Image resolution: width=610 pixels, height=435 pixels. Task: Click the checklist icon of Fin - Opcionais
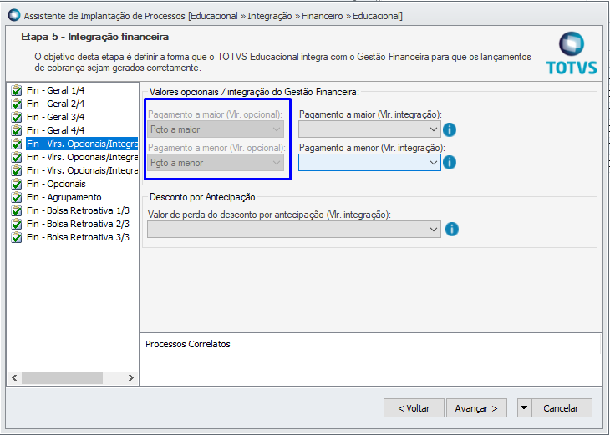pyautogui.click(x=17, y=184)
